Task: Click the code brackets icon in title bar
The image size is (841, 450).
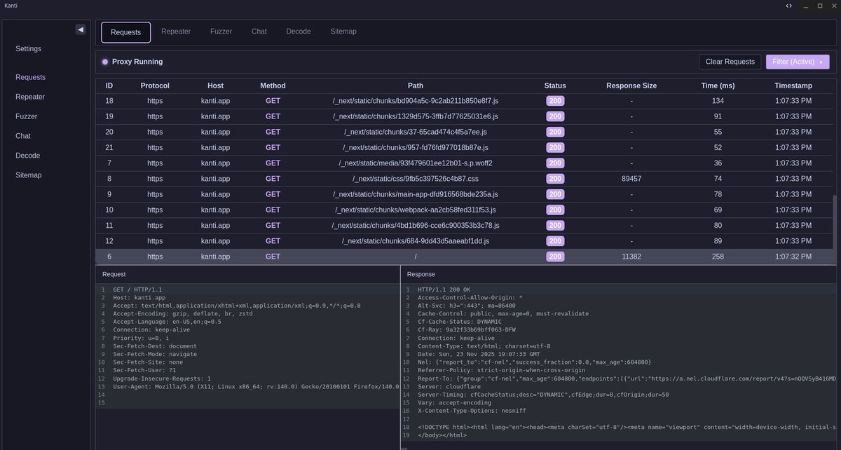Action: tap(789, 6)
